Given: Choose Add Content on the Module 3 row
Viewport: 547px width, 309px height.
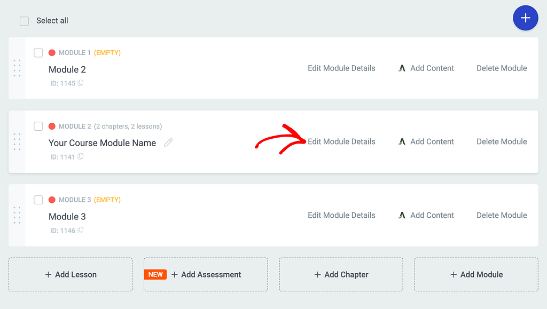Looking at the screenshot, I should pyautogui.click(x=426, y=216).
